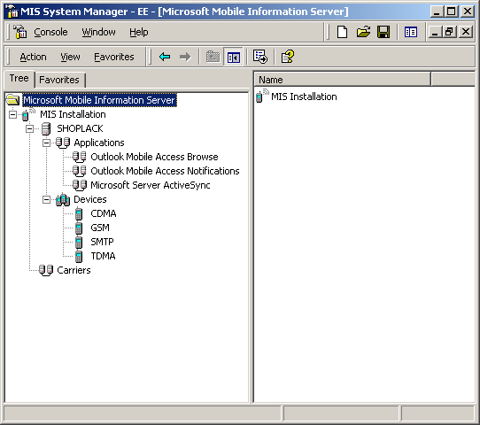Image resolution: width=480 pixels, height=425 pixels.
Task: Collapse the Devices tree node
Action: click(x=46, y=200)
